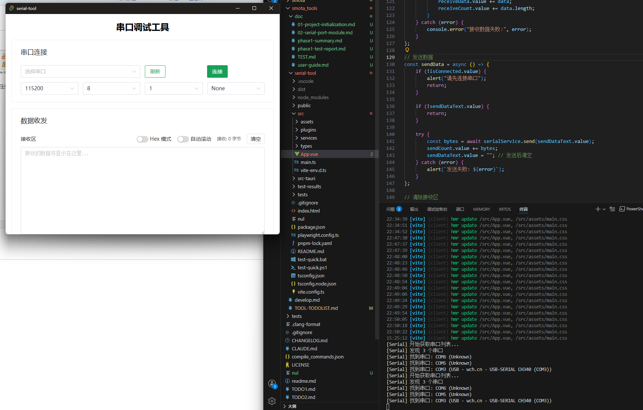Open the Settings gear in the activity bar
The height and width of the screenshot is (410, 643).
(272, 401)
